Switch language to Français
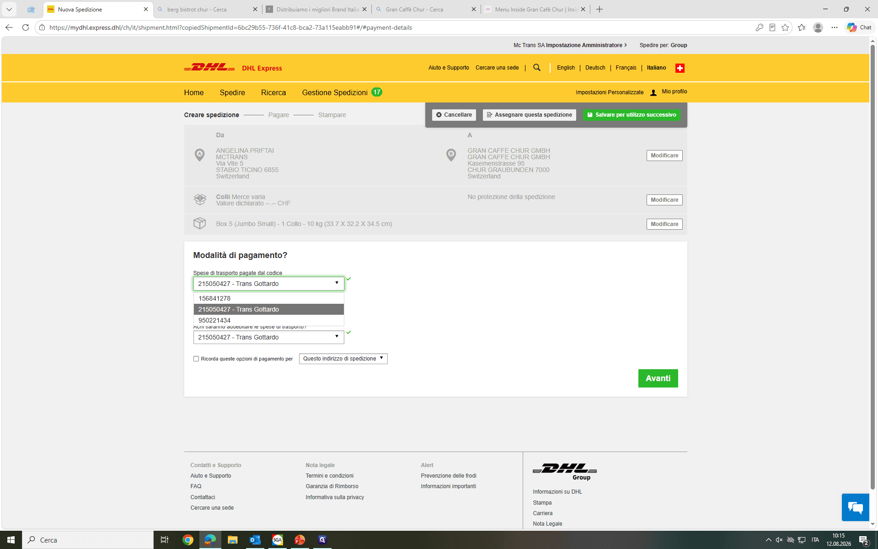Image resolution: width=878 pixels, height=549 pixels. tap(626, 68)
